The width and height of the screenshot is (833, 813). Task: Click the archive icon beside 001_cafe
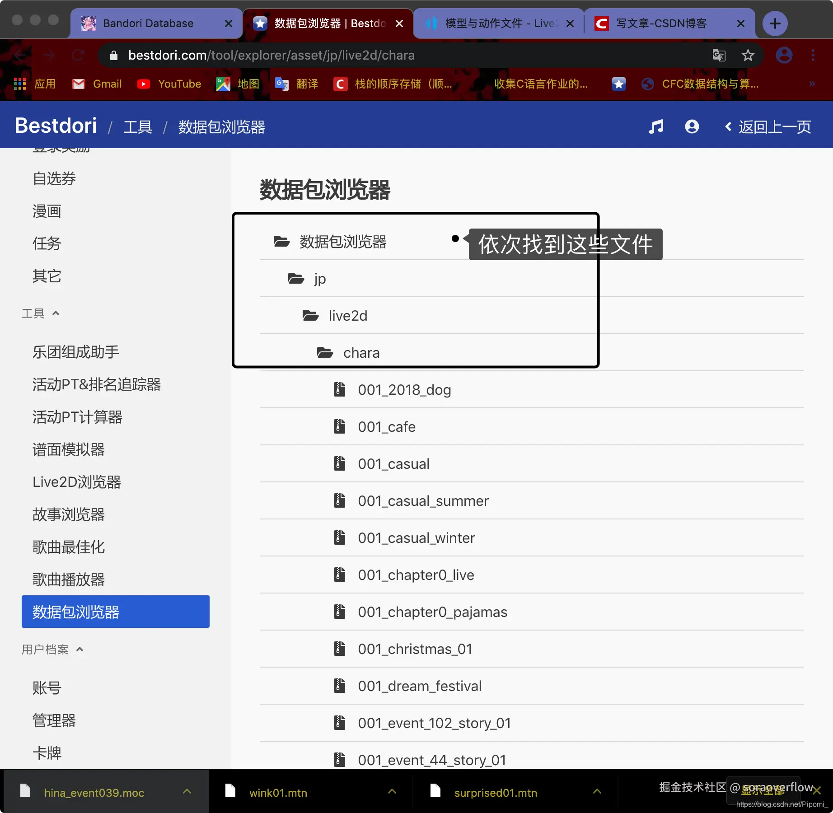coord(340,426)
